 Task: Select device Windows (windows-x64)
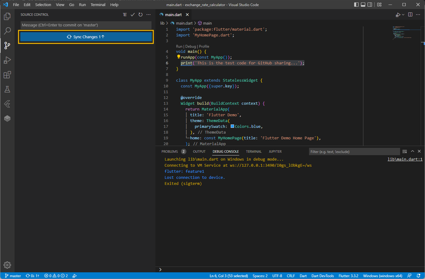coord(382,276)
